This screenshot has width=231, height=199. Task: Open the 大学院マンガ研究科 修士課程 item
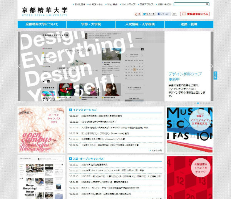coord(105,182)
